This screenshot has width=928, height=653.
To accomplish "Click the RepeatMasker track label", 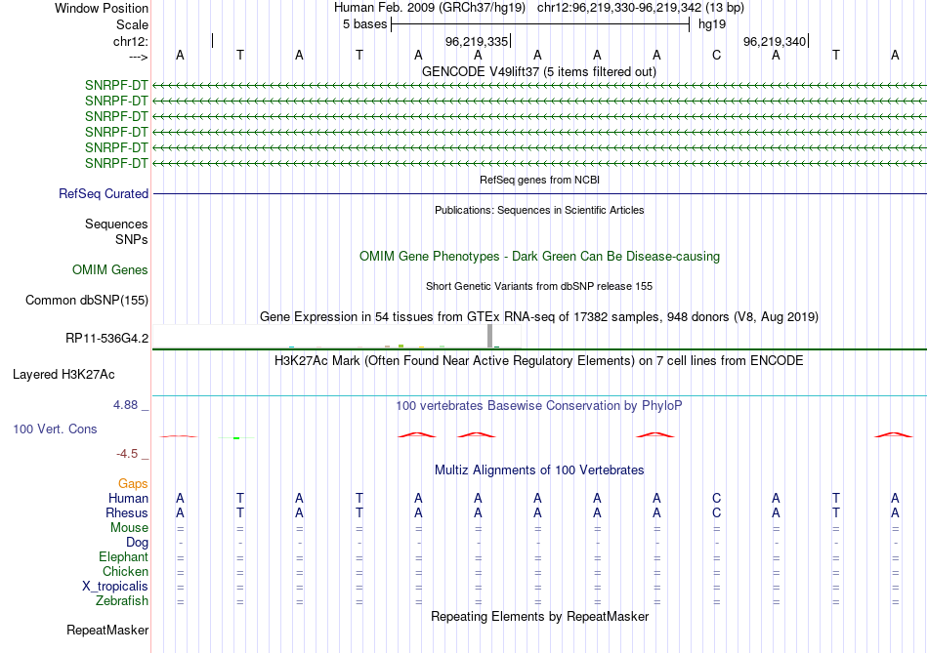I will tap(107, 631).
